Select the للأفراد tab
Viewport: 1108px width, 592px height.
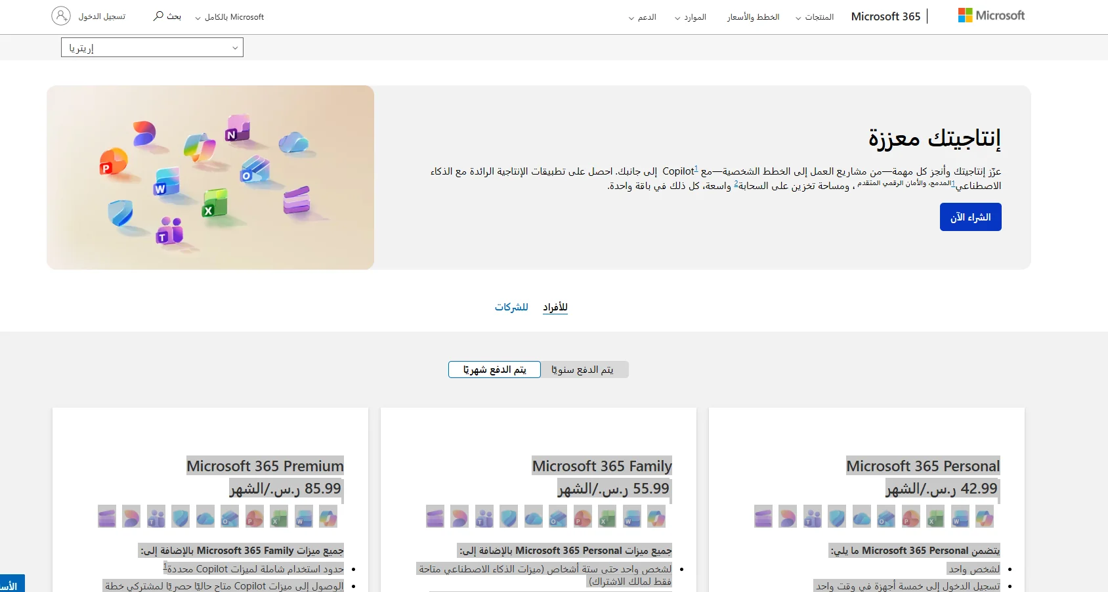[x=555, y=307]
